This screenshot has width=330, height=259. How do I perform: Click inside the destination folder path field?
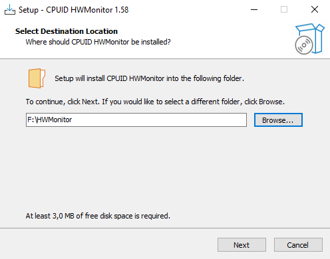(136, 120)
